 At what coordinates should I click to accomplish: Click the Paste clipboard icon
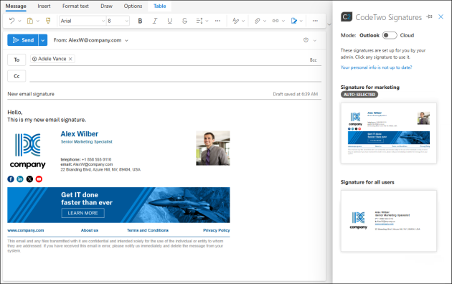[x=30, y=21]
